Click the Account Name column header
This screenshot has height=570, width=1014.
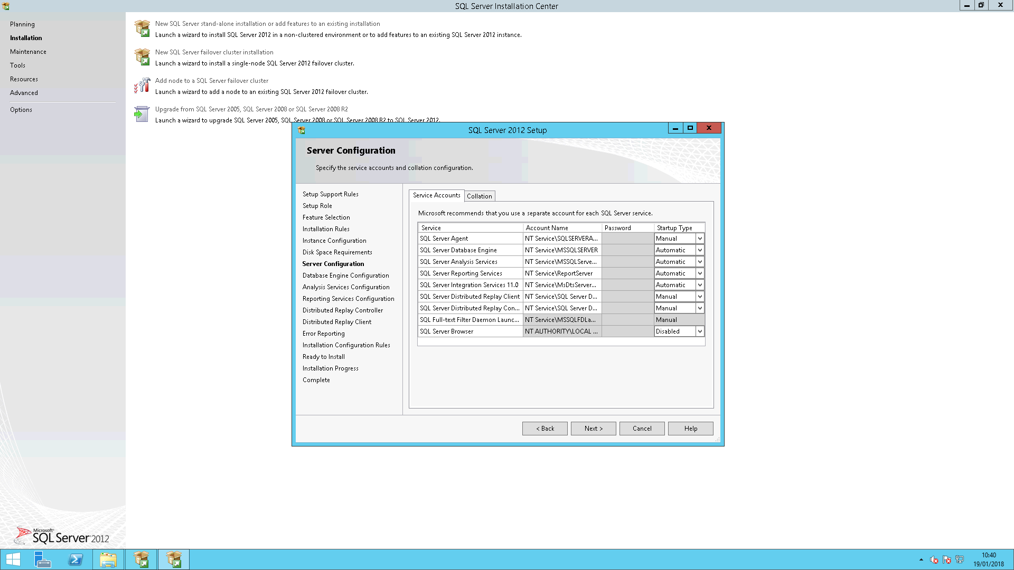pyautogui.click(x=562, y=228)
